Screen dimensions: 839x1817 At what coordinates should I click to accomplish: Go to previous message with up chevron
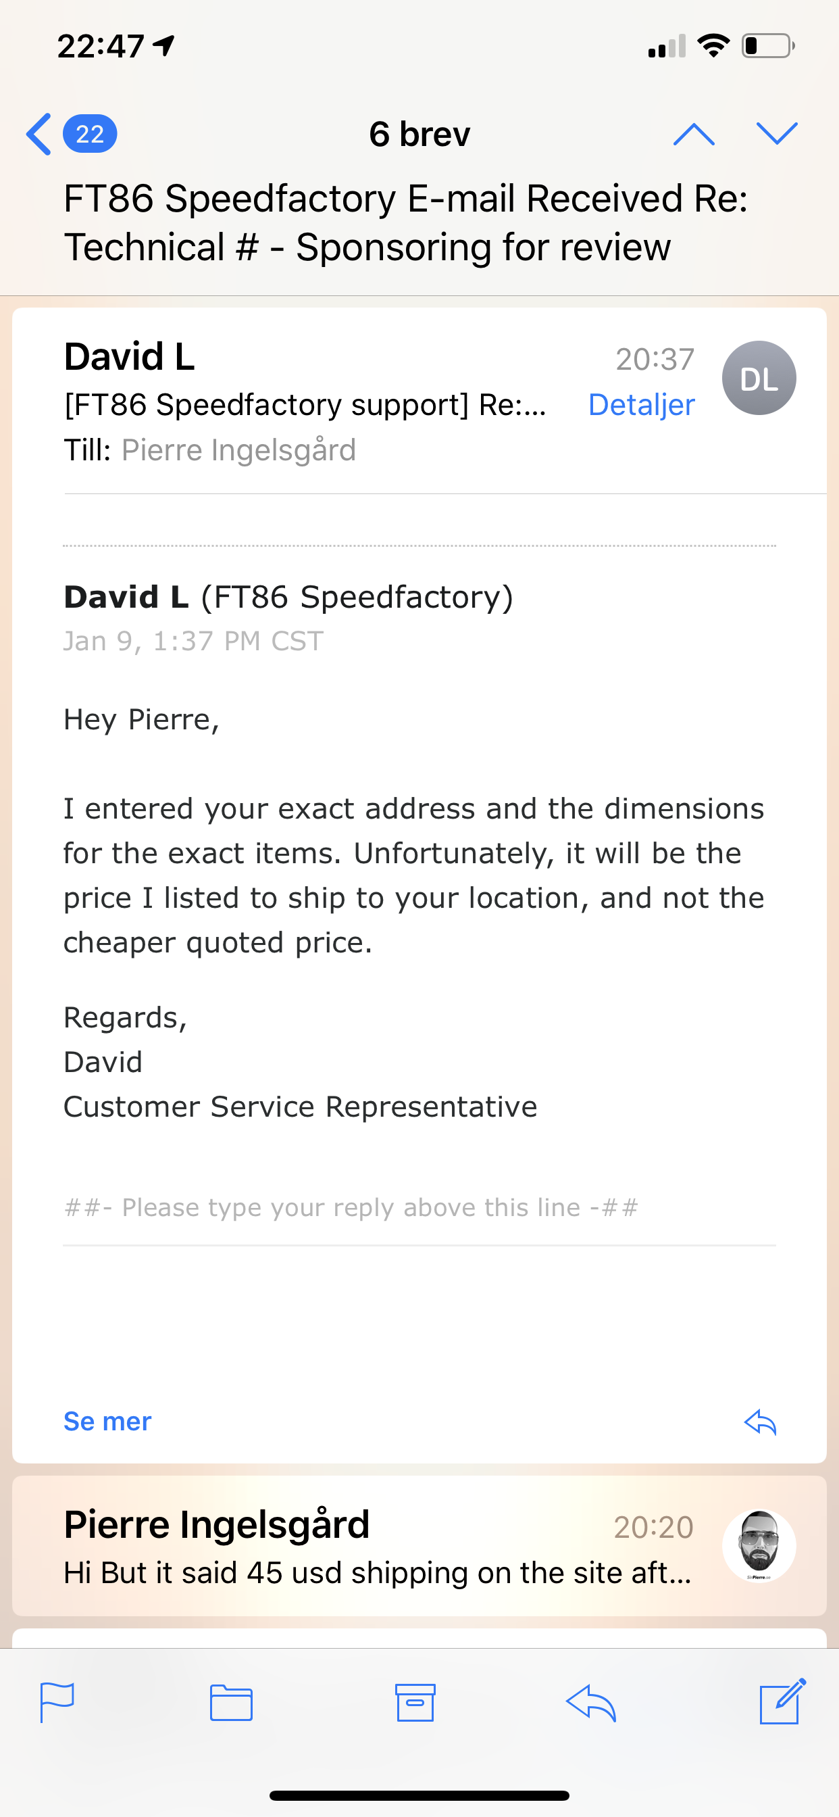694,134
